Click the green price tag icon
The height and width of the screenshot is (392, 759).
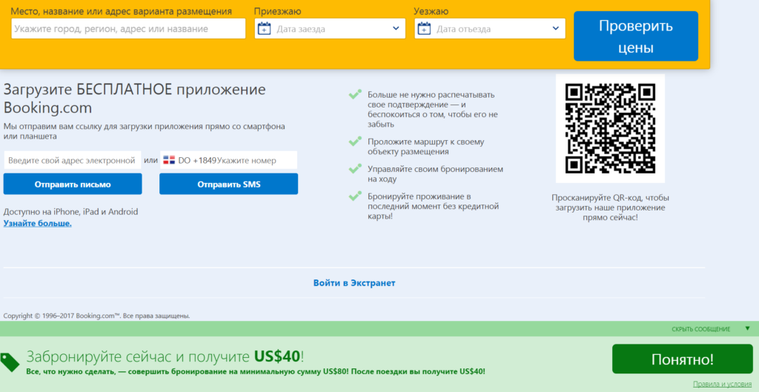click(x=10, y=361)
